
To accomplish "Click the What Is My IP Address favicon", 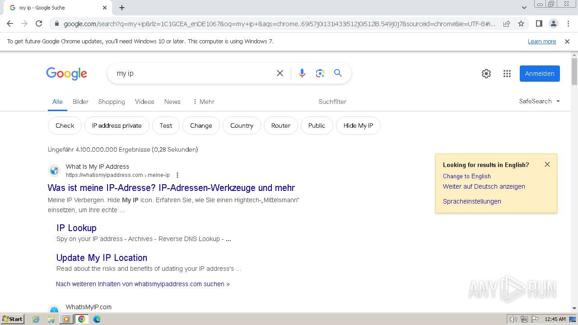I will pyautogui.click(x=54, y=171).
